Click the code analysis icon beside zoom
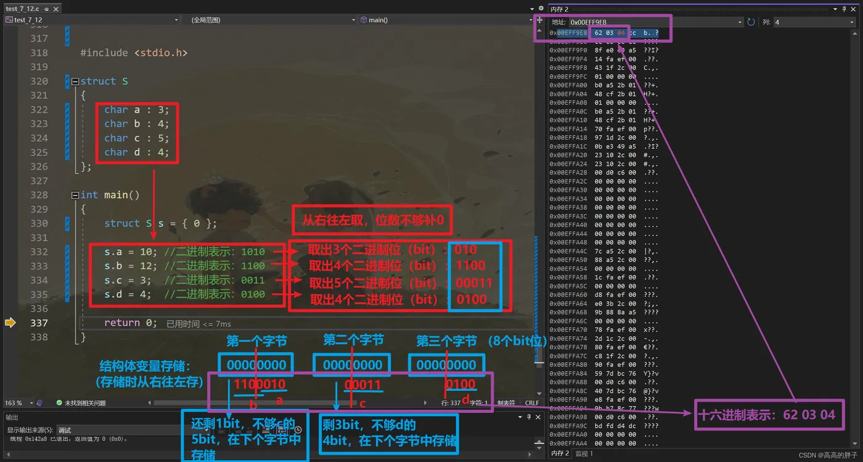 40,403
